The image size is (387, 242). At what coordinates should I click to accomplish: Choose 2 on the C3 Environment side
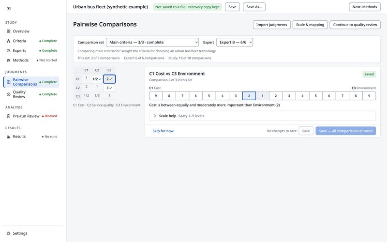276,96
